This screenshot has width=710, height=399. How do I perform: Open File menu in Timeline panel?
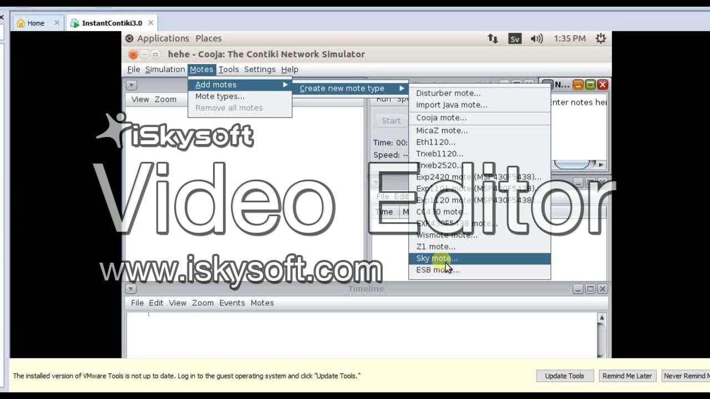click(x=137, y=303)
